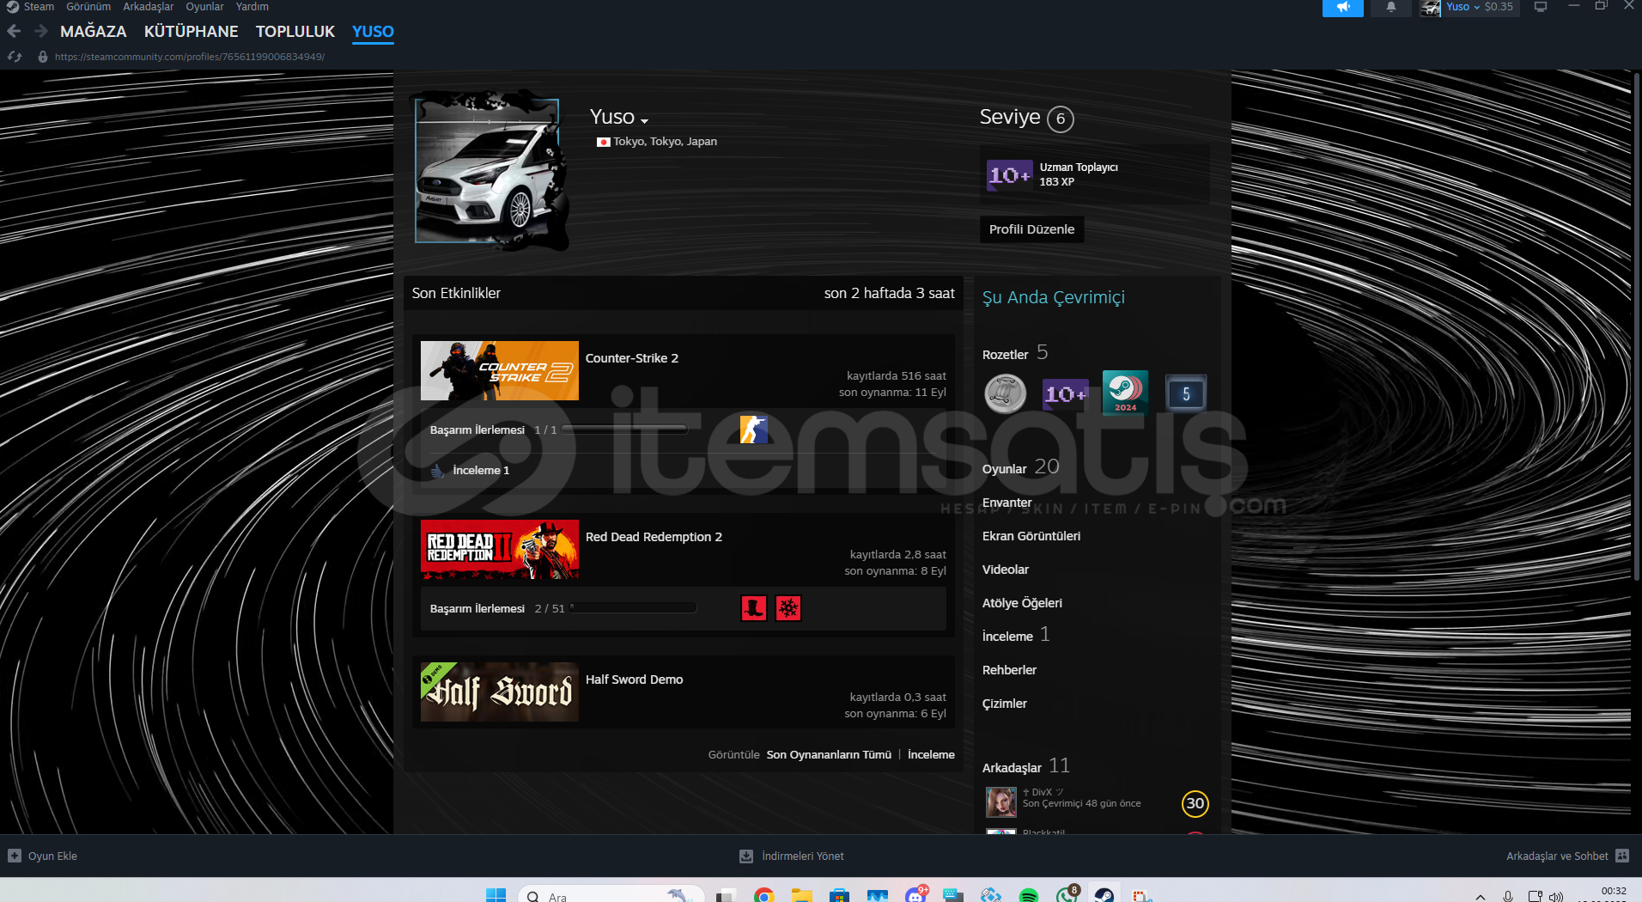Reload the profile page

15,57
